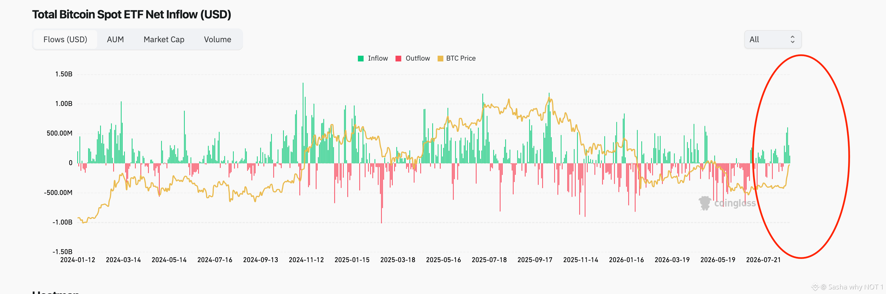The width and height of the screenshot is (886, 294).
Task: Click the 0 y-axis label
Action: pyautogui.click(x=70, y=163)
